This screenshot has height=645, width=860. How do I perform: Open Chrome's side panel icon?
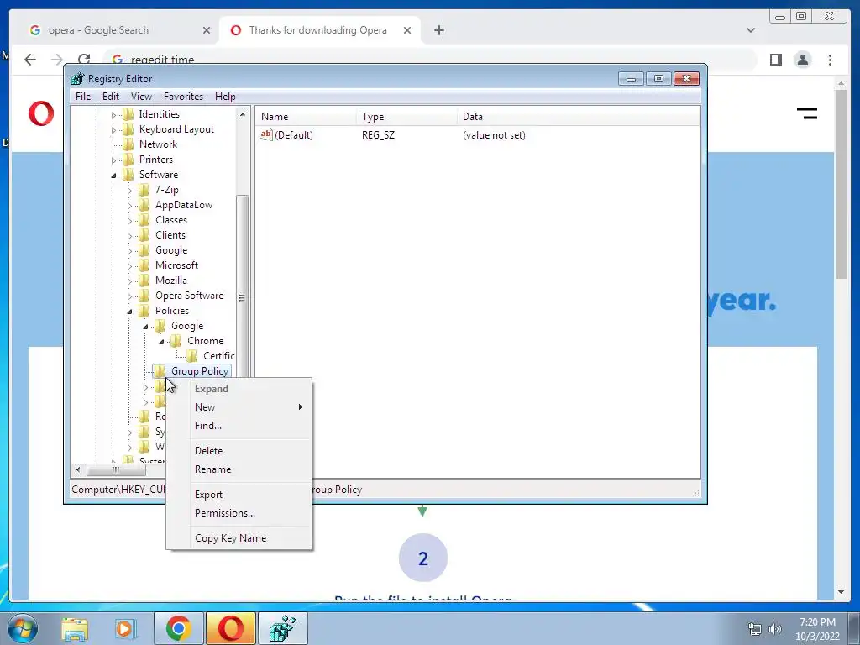[775, 60]
